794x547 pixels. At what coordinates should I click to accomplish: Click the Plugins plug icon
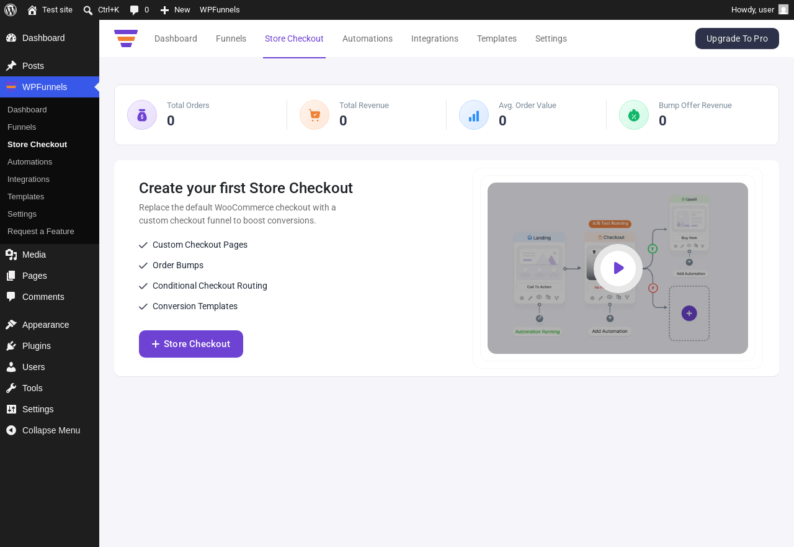coord(11,346)
